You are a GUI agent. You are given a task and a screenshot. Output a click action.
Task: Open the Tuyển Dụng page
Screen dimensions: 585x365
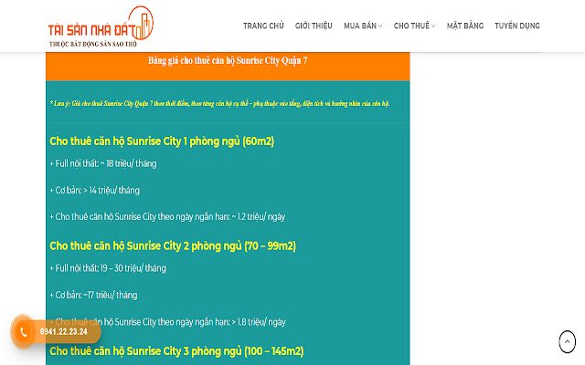517,26
